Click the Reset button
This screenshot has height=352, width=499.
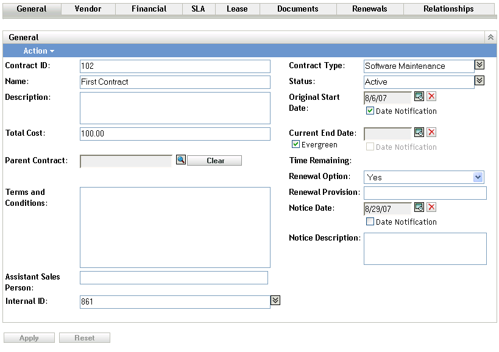(x=85, y=338)
